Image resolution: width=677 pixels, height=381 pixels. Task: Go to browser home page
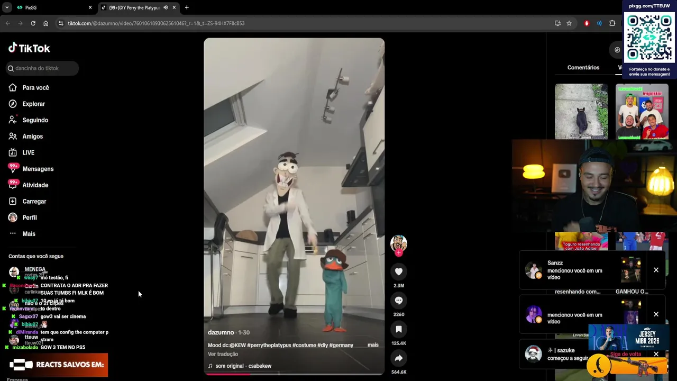click(x=45, y=23)
